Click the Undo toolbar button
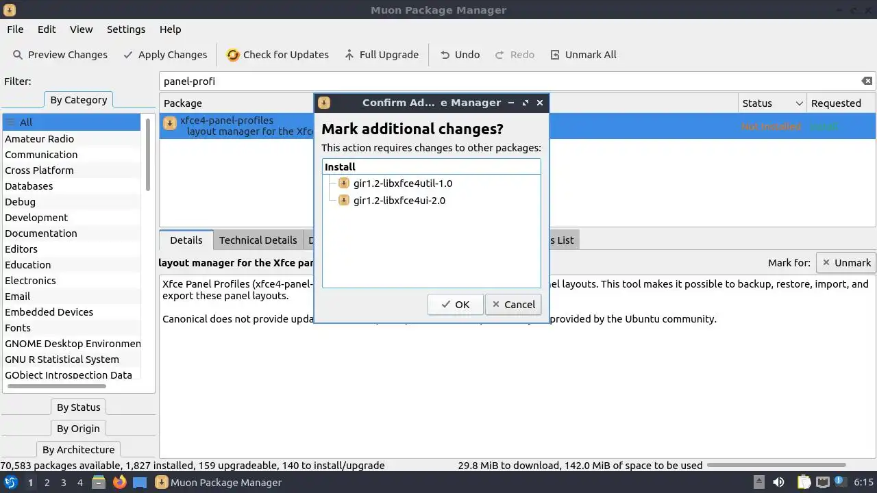 (460, 55)
